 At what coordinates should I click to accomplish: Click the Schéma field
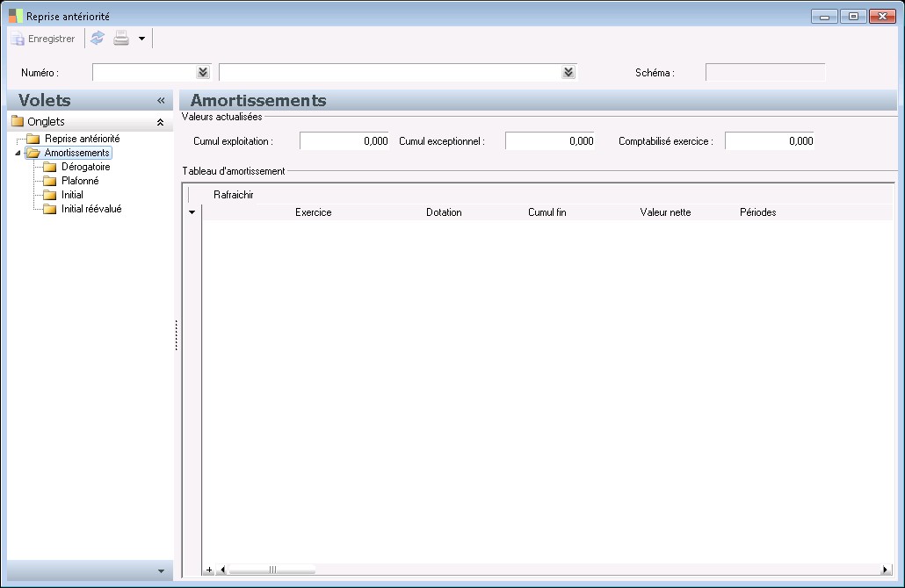765,72
